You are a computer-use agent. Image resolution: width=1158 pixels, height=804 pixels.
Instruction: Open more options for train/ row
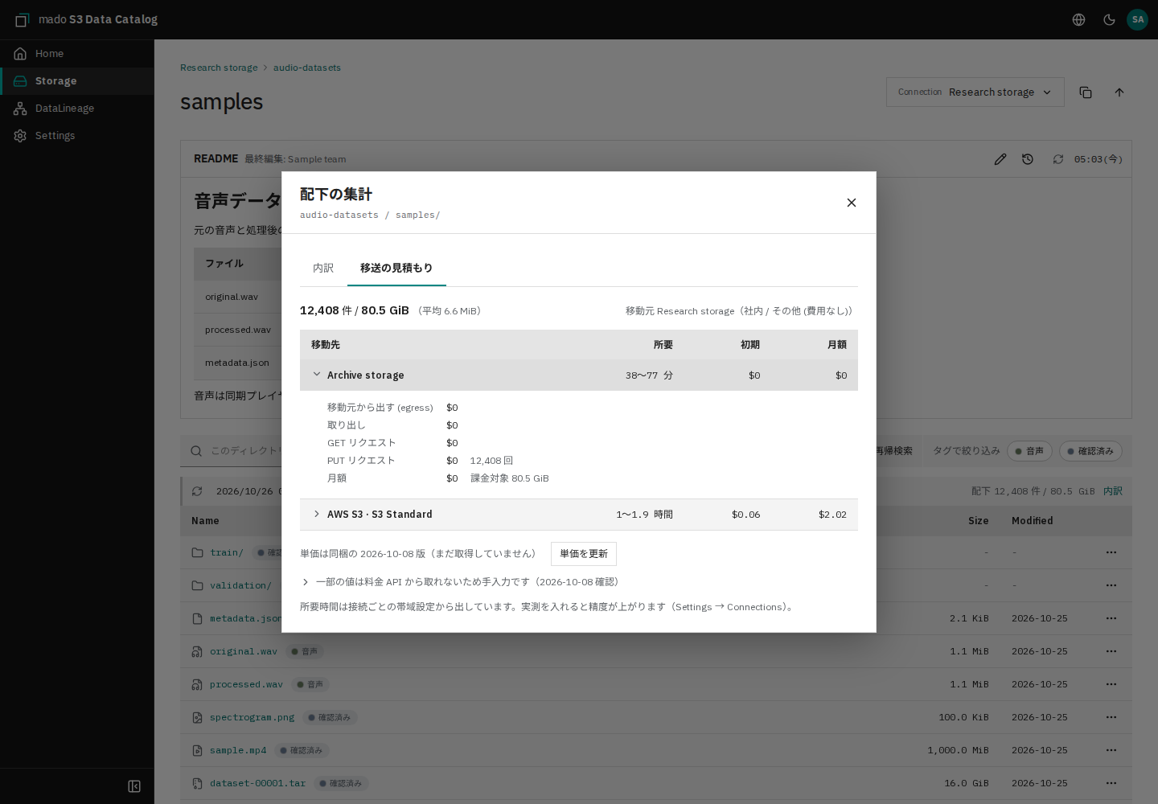point(1111,553)
